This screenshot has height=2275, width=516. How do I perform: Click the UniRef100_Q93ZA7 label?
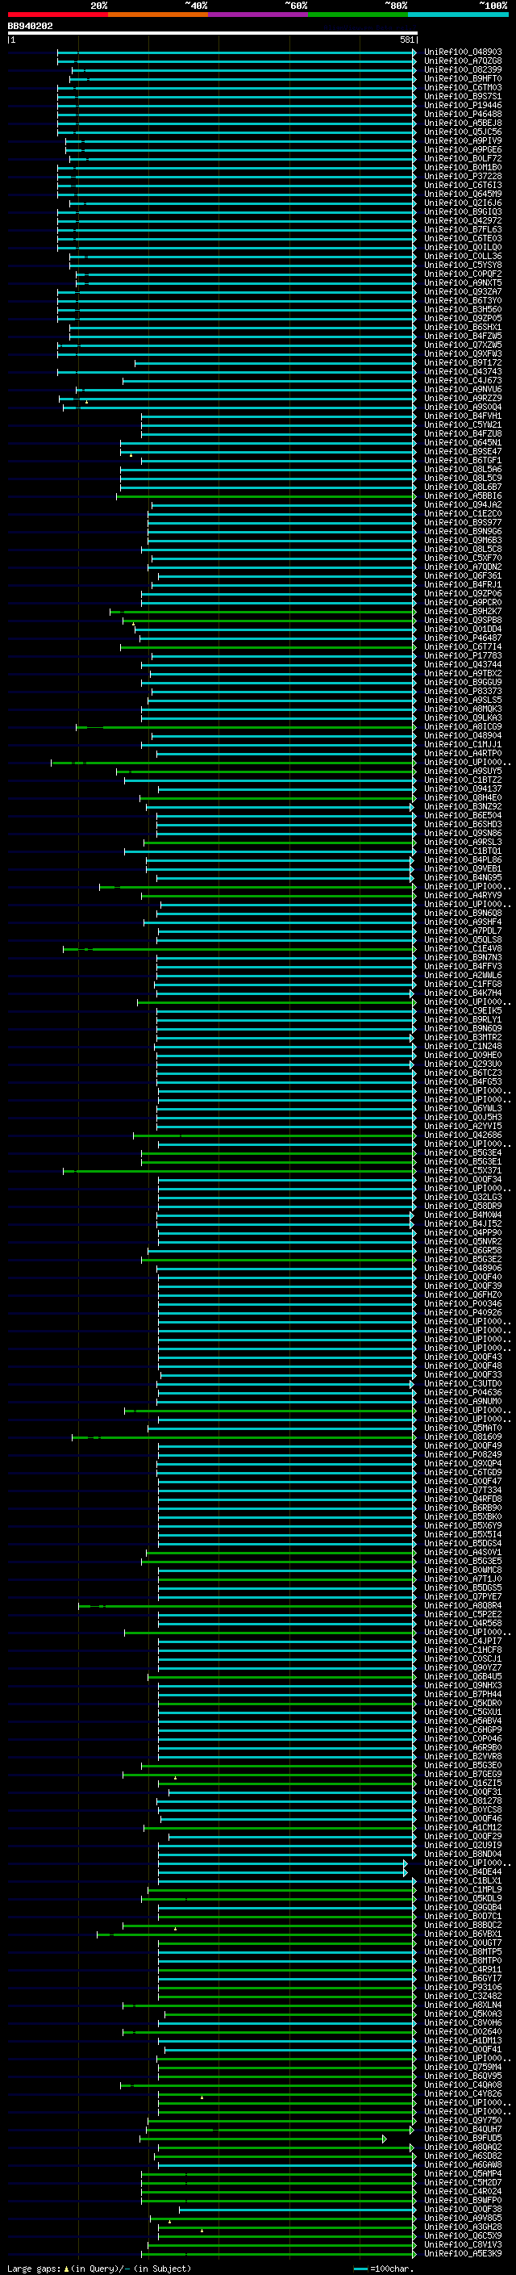(x=462, y=291)
